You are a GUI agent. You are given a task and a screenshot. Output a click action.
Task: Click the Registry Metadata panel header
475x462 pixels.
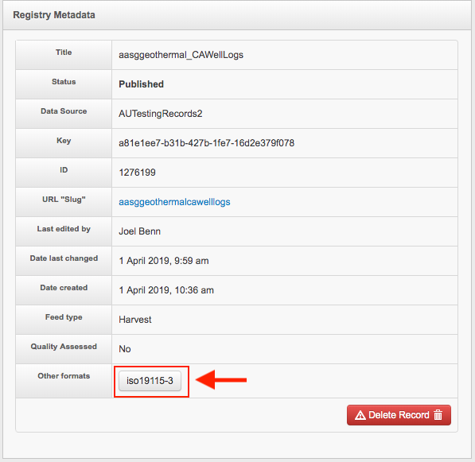pyautogui.click(x=237, y=15)
